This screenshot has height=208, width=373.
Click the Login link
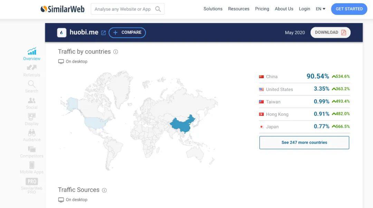pos(305,9)
